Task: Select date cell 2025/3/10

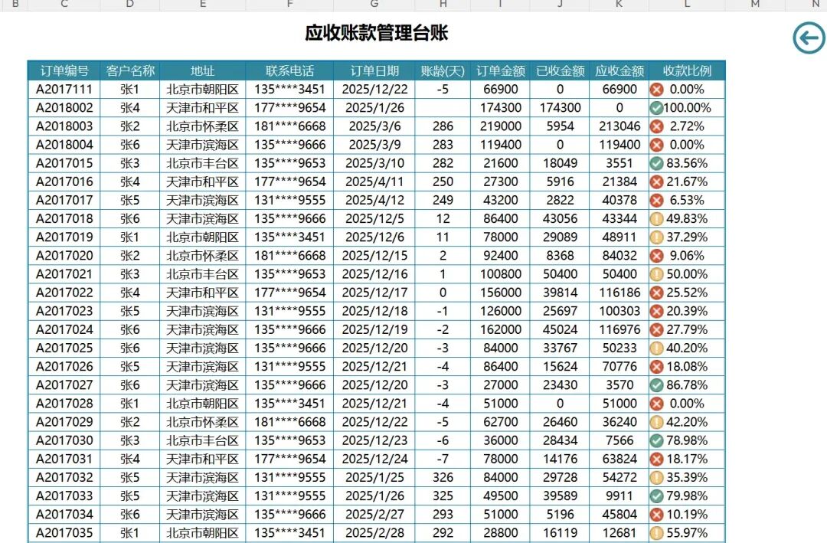Action: coord(374,163)
